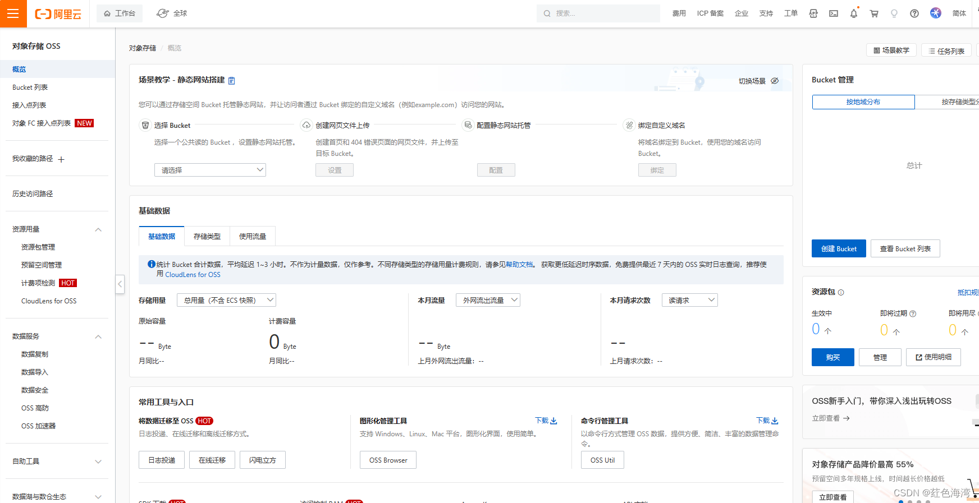The width and height of the screenshot is (979, 503).
Task: Collapse the 资源用量 sidebar section
Action: click(x=98, y=229)
